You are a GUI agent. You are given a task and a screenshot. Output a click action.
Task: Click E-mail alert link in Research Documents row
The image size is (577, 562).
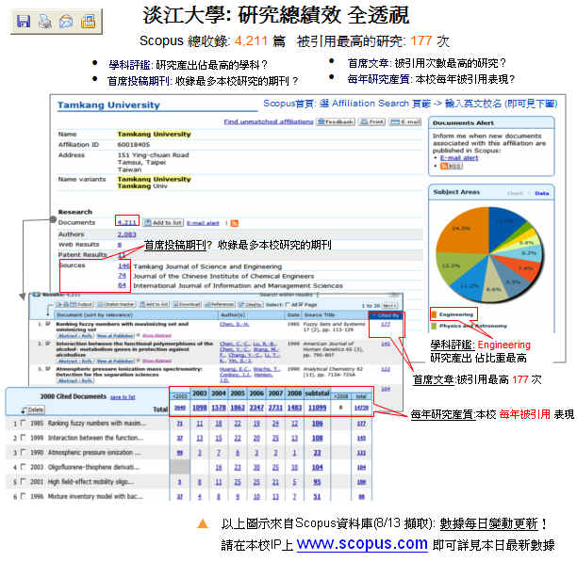click(x=203, y=223)
